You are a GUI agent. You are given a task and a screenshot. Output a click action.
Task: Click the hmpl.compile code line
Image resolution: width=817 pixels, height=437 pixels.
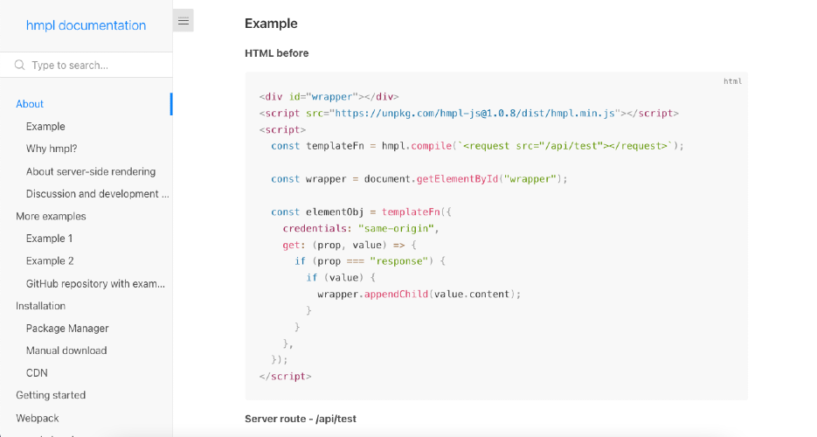point(477,146)
